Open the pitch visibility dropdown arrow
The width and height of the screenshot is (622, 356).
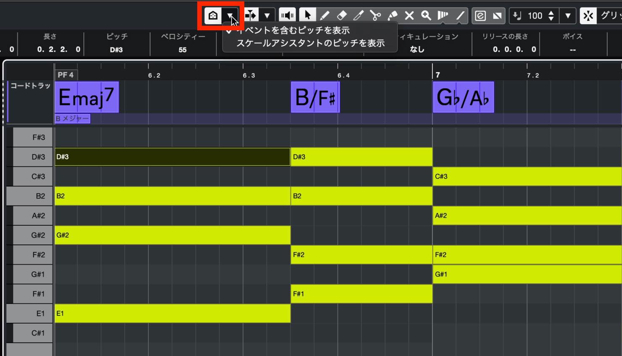pos(230,16)
